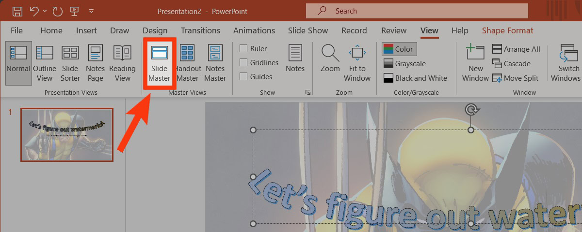
Task: Open the Animations tab
Action: [254, 30]
